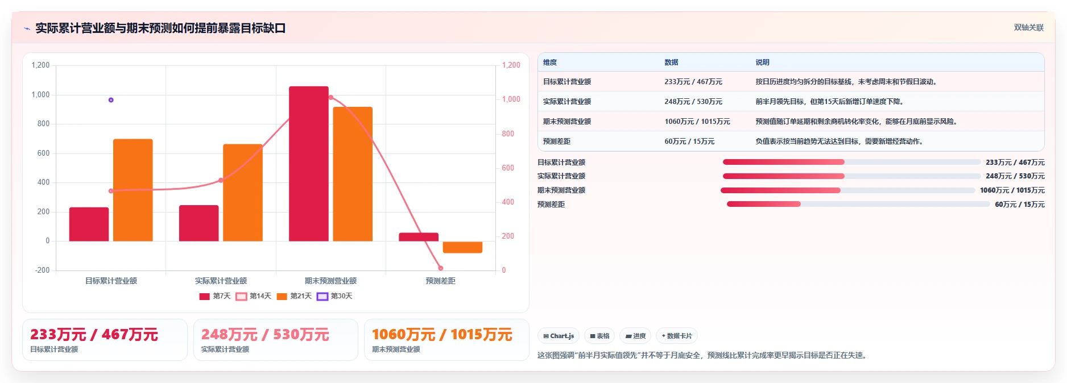Click the pink line point at 预测差距
This screenshot has width=1067, height=383.
[x=441, y=268]
